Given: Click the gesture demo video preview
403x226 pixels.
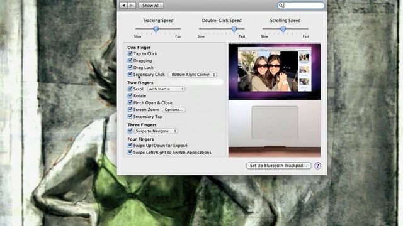Looking at the screenshot, I should 275,72.
